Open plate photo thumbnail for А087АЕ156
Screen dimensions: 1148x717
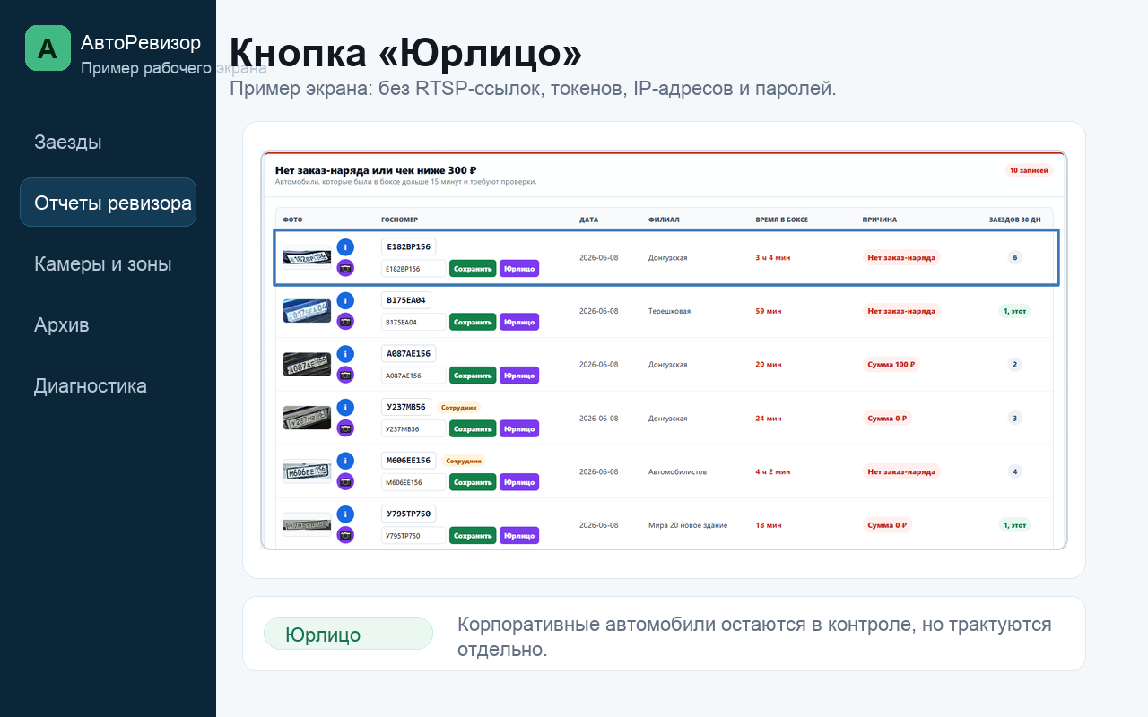[307, 364]
